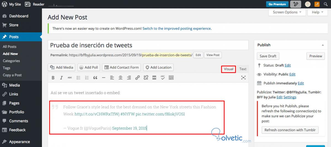This screenshot has height=147, width=331.
Task: Click the #NYFW hashtag link
Action: point(127,114)
